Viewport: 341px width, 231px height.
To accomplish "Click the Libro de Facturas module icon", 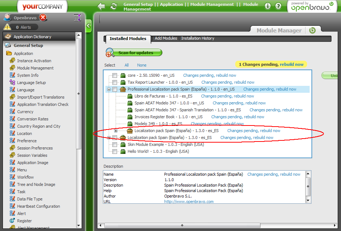I will tap(130, 96).
